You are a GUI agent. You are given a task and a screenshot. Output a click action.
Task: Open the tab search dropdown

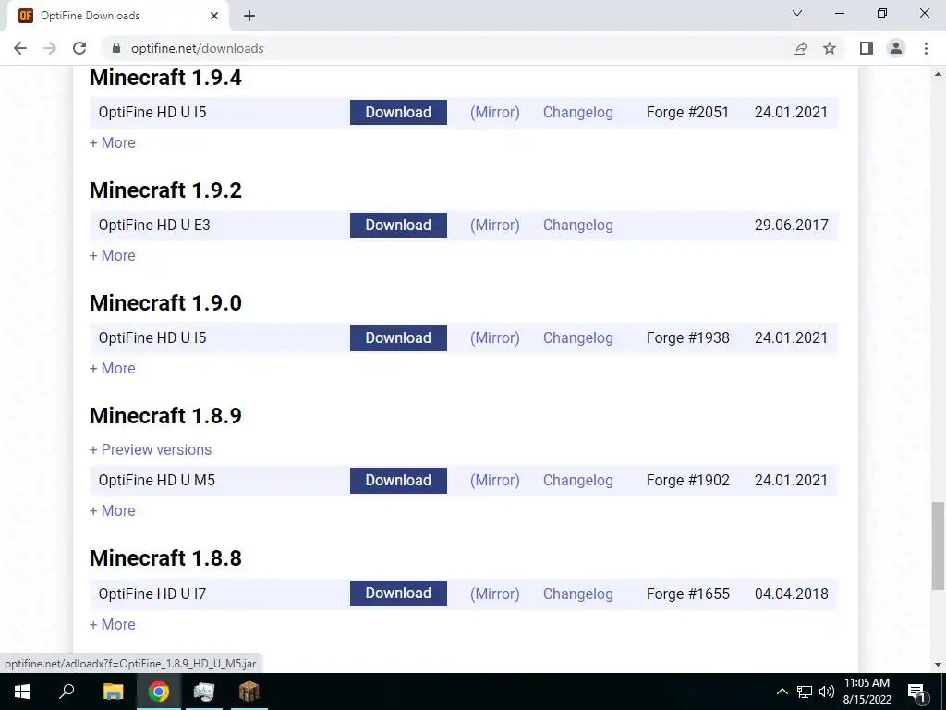[797, 13]
